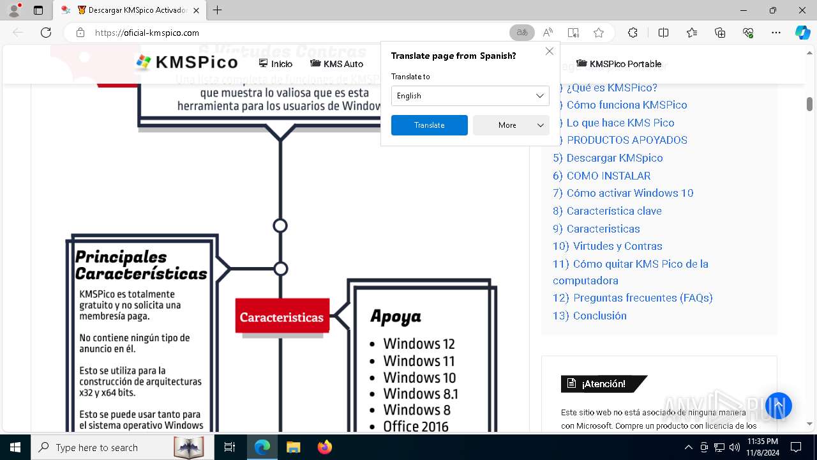Click the red Caracteristicas label in infographic
817x460 pixels.
pyautogui.click(x=282, y=317)
